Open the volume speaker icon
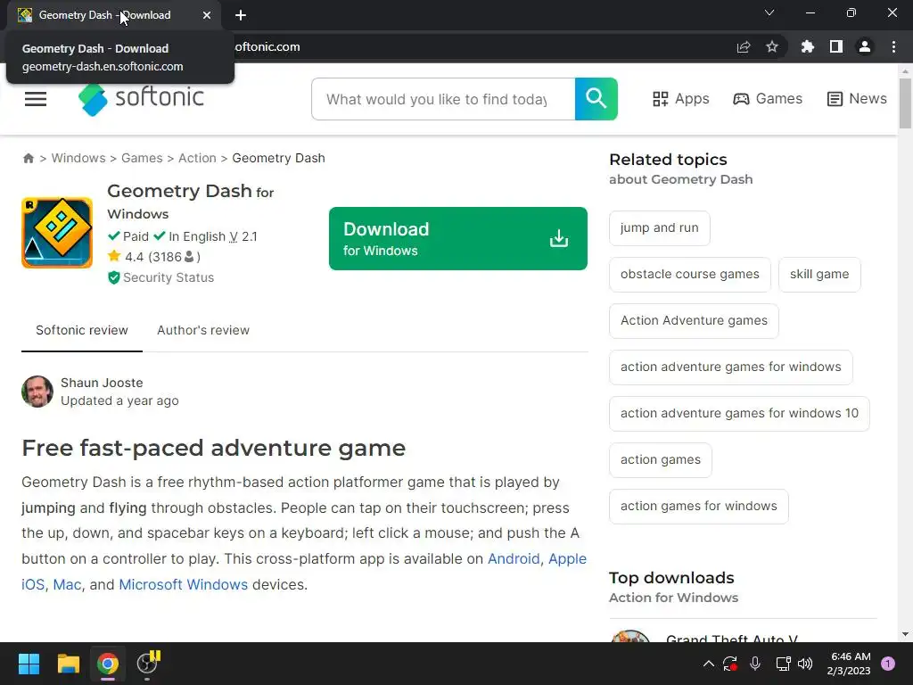The height and width of the screenshot is (685, 913). pyautogui.click(x=805, y=664)
